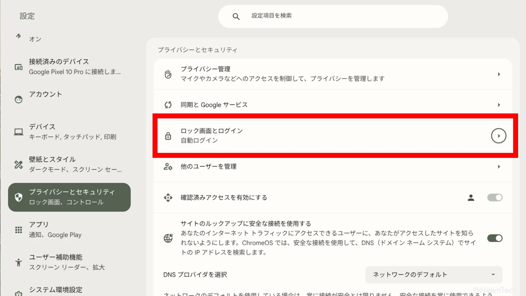Disable the secure DNS lookup toggle
Viewport: 526px width, 296px height.
(x=494, y=238)
